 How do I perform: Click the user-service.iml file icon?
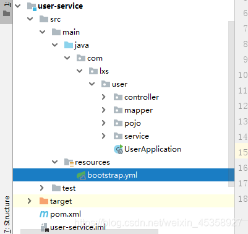pos(45,227)
